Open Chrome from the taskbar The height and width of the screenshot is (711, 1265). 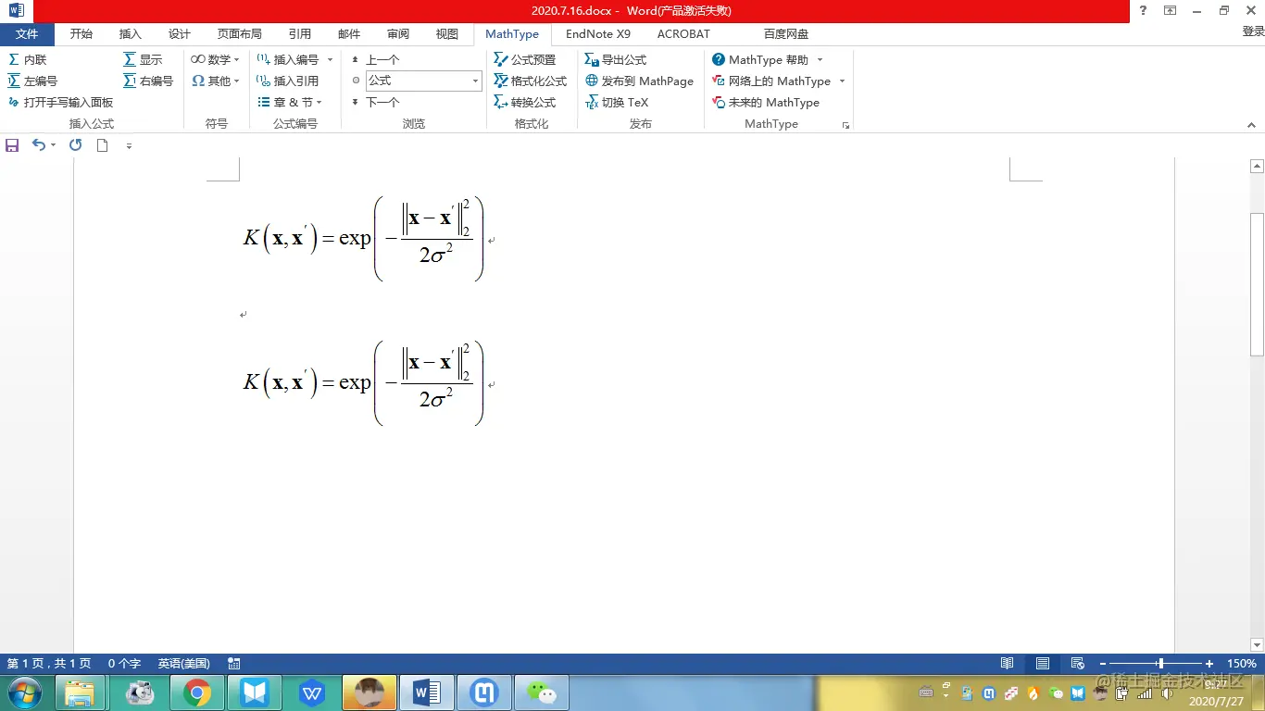tap(196, 692)
